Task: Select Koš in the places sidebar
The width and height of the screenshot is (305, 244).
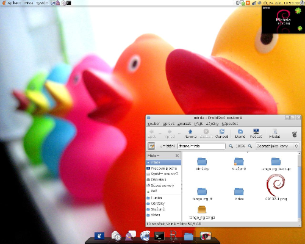Action: (x=152, y=191)
